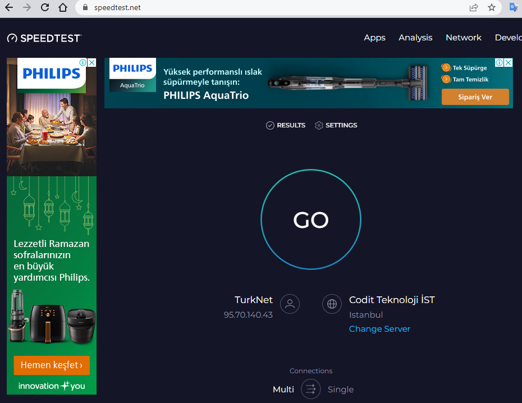Click Change Server link
Viewport: 522px width, 403px height.
pos(379,329)
